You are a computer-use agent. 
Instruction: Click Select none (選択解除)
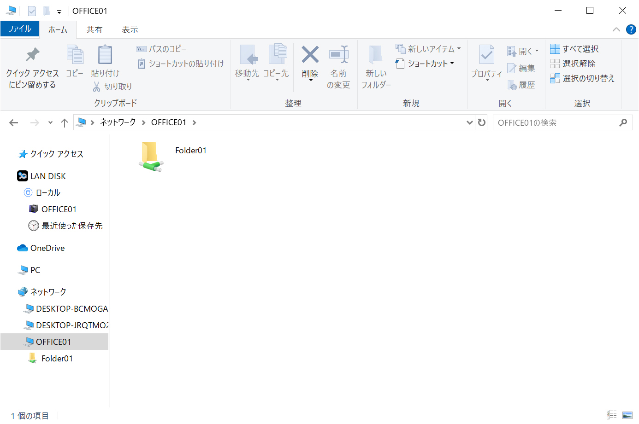click(573, 64)
